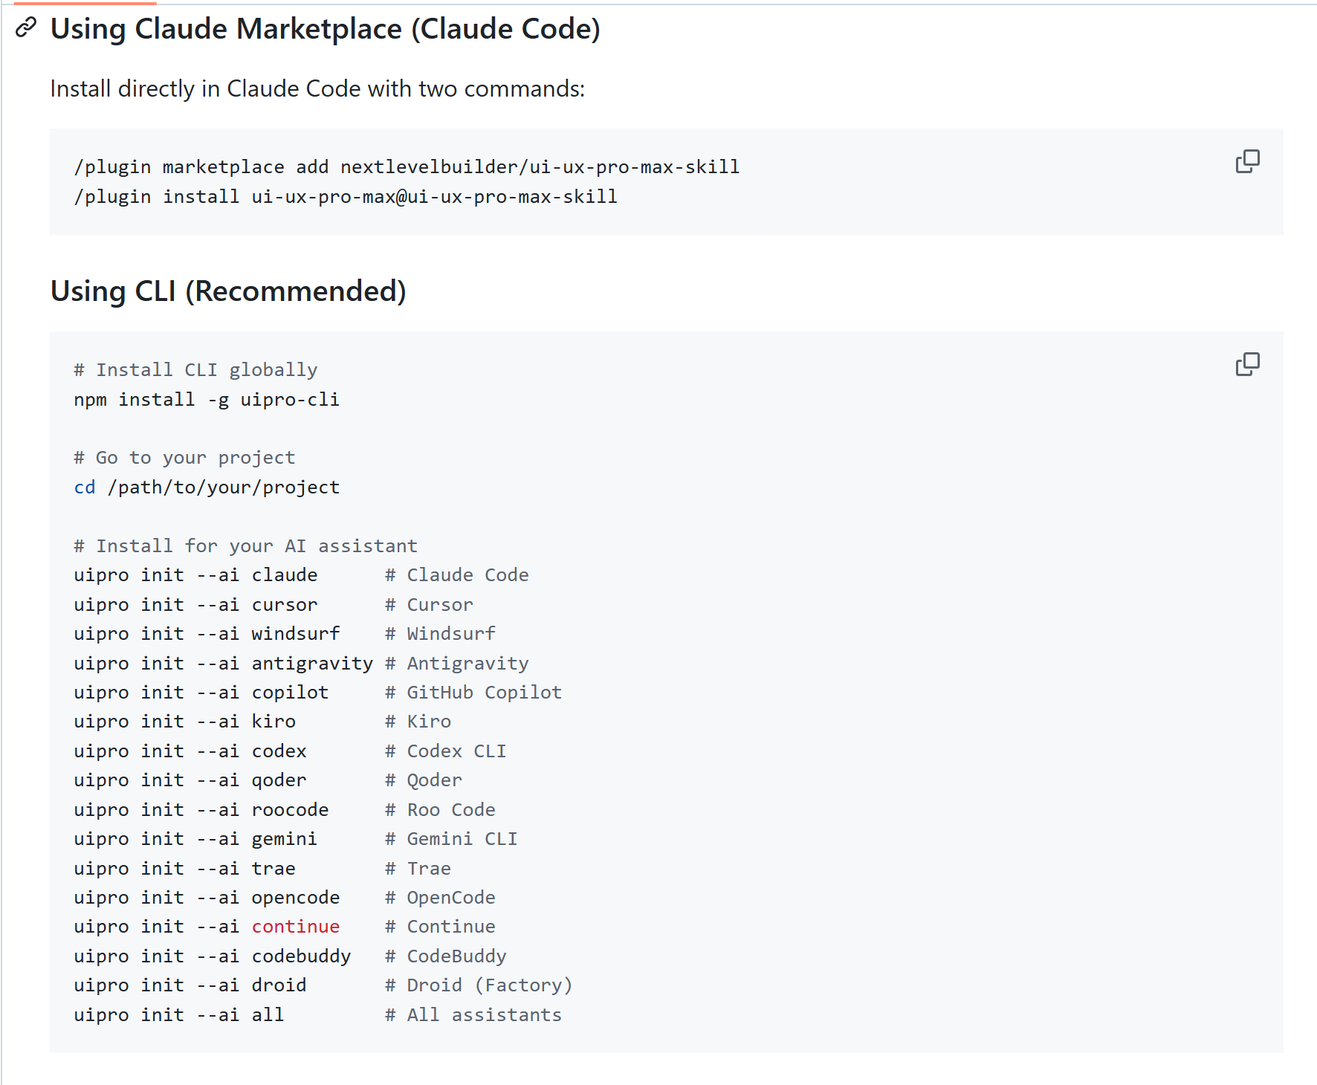
Task: Click the '# Gemini CLI' comment
Action: click(x=451, y=839)
